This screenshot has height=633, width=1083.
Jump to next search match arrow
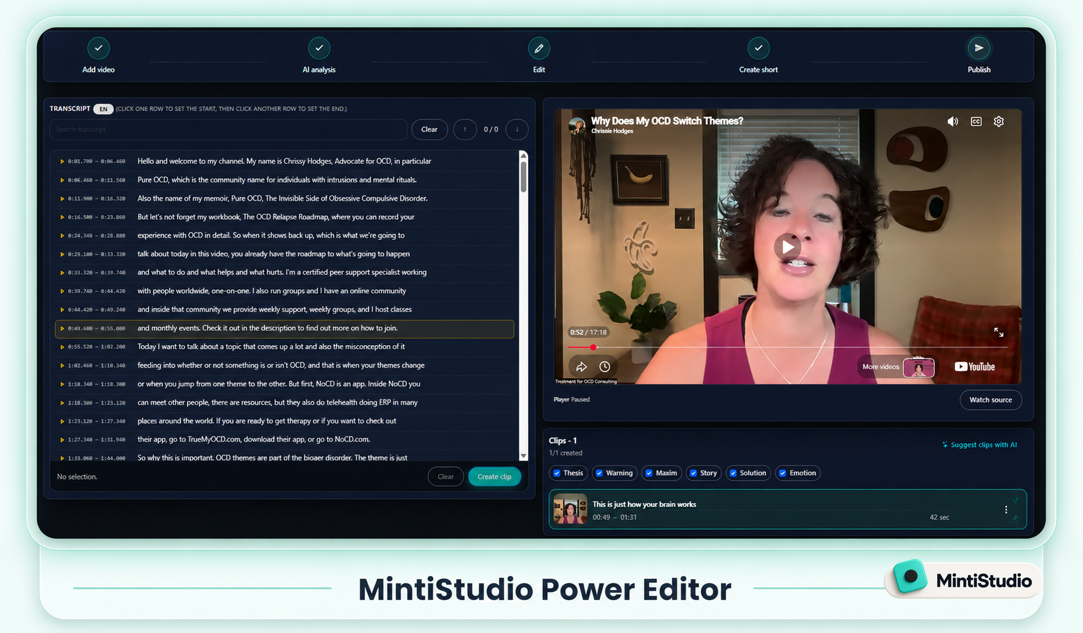pos(517,129)
